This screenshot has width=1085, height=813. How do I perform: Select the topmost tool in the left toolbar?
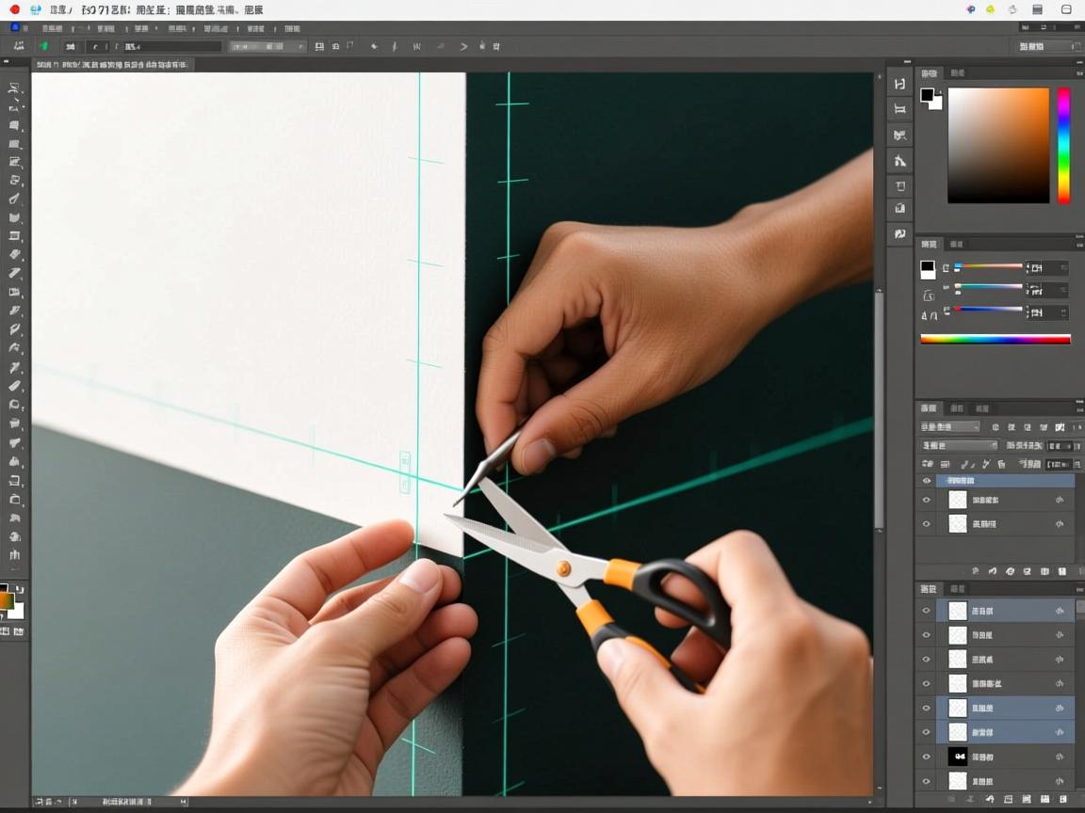tap(14, 88)
